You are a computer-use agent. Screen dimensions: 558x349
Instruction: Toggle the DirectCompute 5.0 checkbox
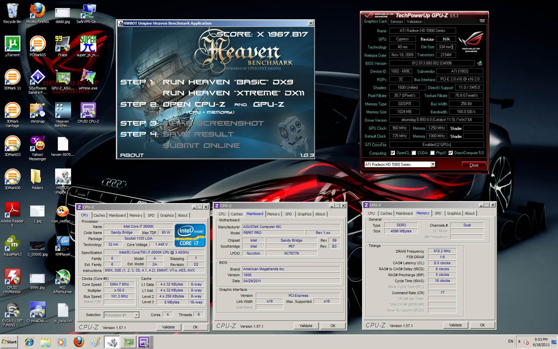[451, 153]
